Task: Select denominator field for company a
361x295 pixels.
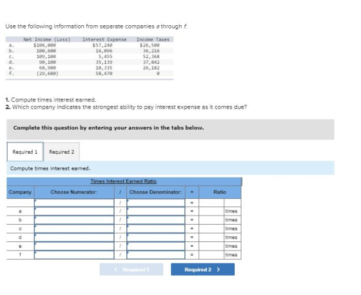Action: coord(156,211)
